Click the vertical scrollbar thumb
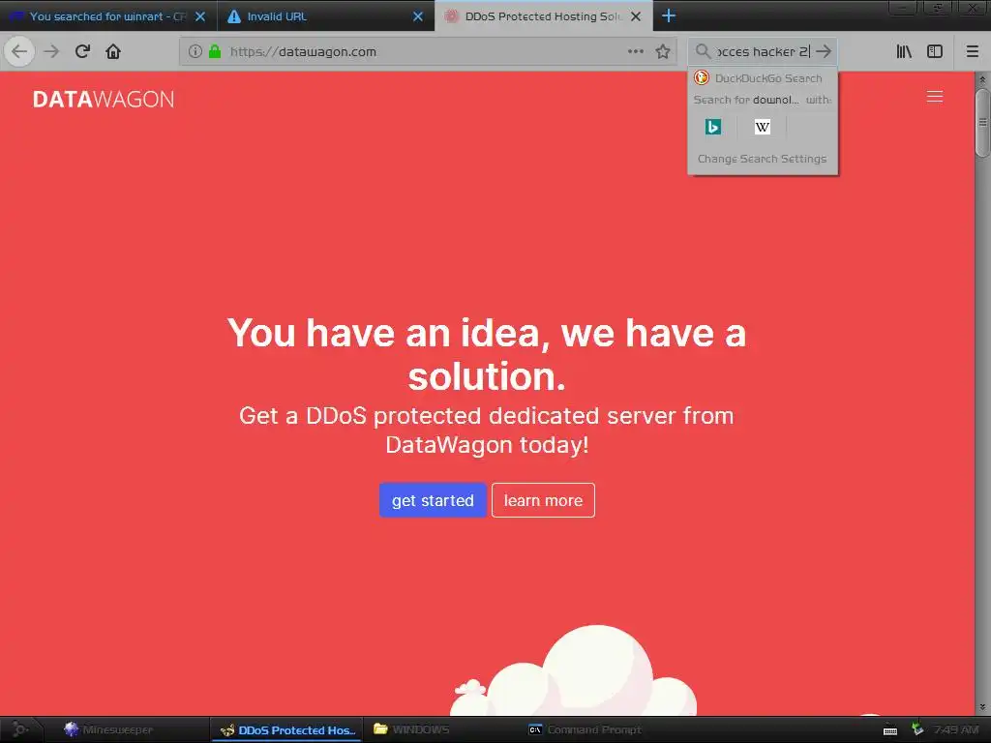The width and height of the screenshot is (991, 743). tap(982, 122)
